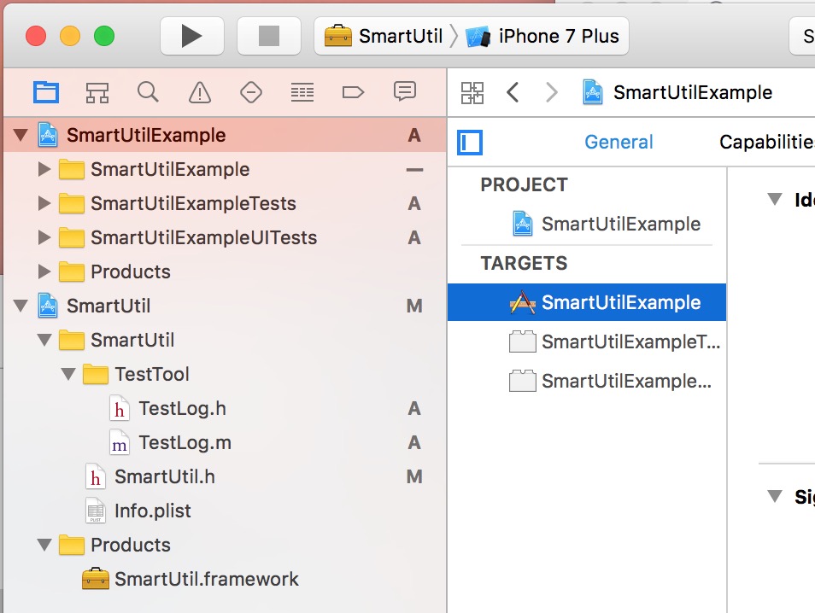Open the Test navigator
Image resolution: width=815 pixels, height=613 pixels.
tap(251, 92)
